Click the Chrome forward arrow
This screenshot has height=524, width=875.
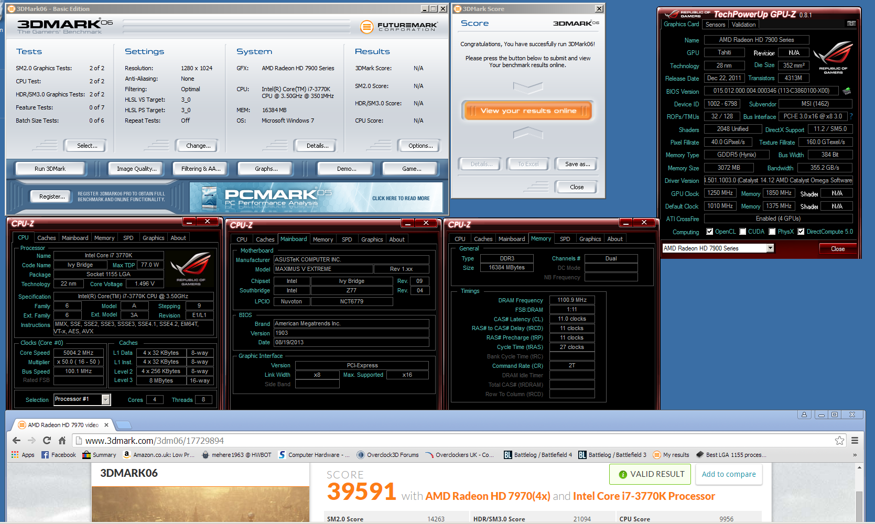point(31,441)
